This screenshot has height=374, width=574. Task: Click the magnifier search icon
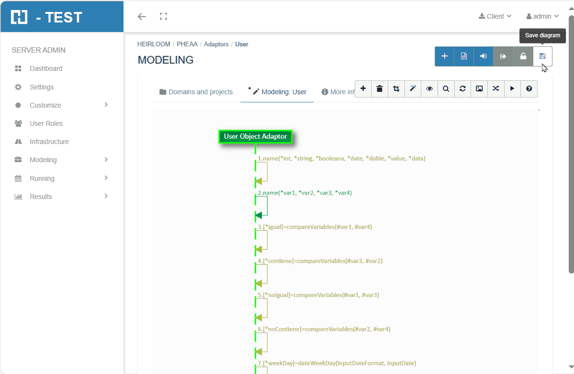point(446,88)
